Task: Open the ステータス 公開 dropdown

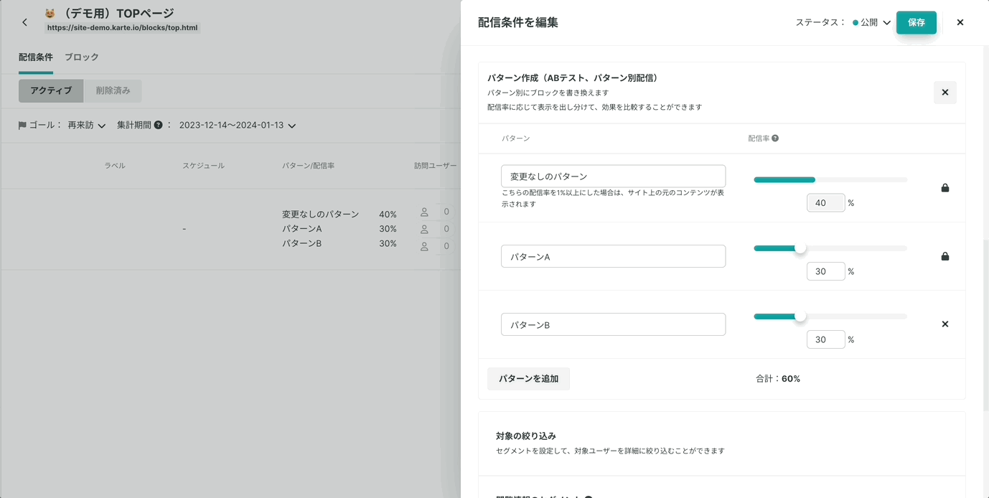Action: click(x=872, y=22)
